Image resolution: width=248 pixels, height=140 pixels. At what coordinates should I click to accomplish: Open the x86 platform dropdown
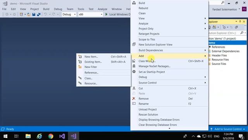(x=90, y=14)
